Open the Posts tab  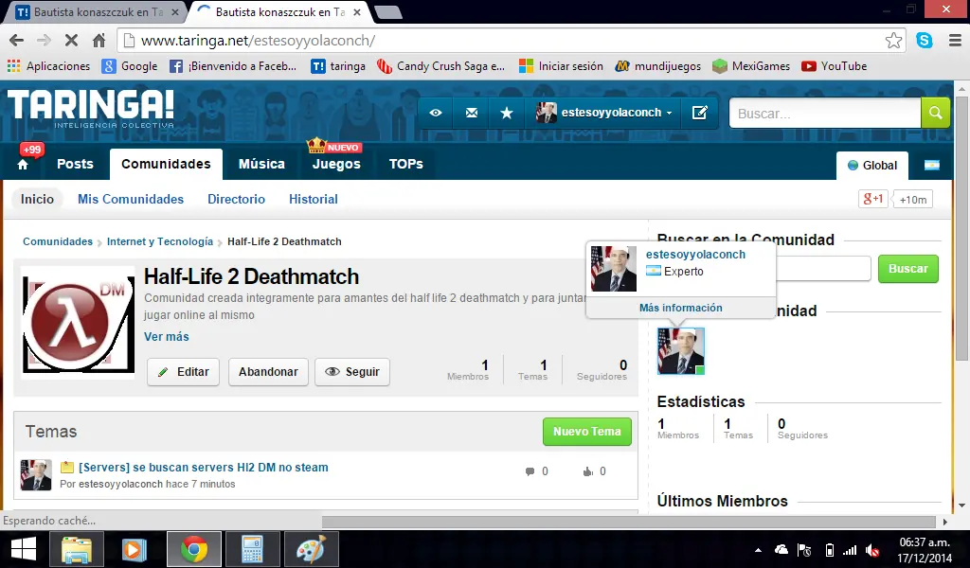(x=75, y=164)
